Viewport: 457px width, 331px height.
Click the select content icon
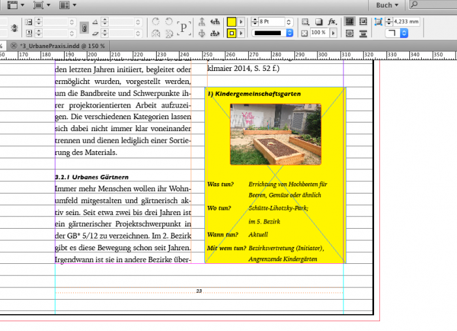tap(202, 33)
